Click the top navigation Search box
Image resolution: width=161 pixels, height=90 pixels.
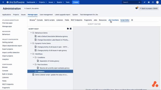(132, 2)
